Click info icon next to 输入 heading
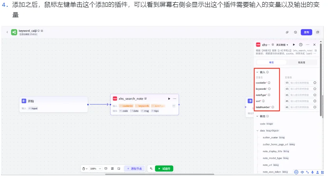Screen dimensions: 328x178 267,72
